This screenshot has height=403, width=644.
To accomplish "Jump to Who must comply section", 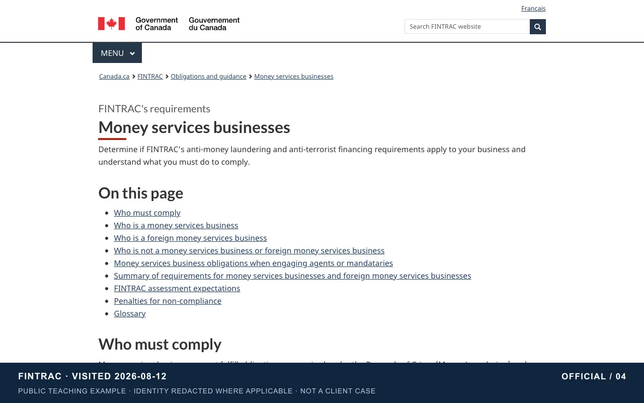I will (x=147, y=213).
